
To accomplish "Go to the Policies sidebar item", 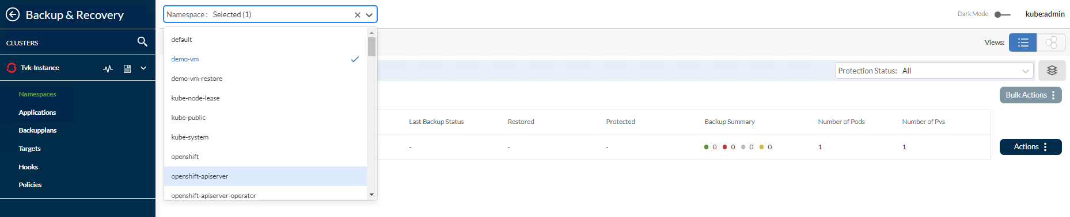I will coord(30,185).
